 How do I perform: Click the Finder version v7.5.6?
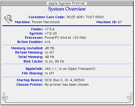49,29
